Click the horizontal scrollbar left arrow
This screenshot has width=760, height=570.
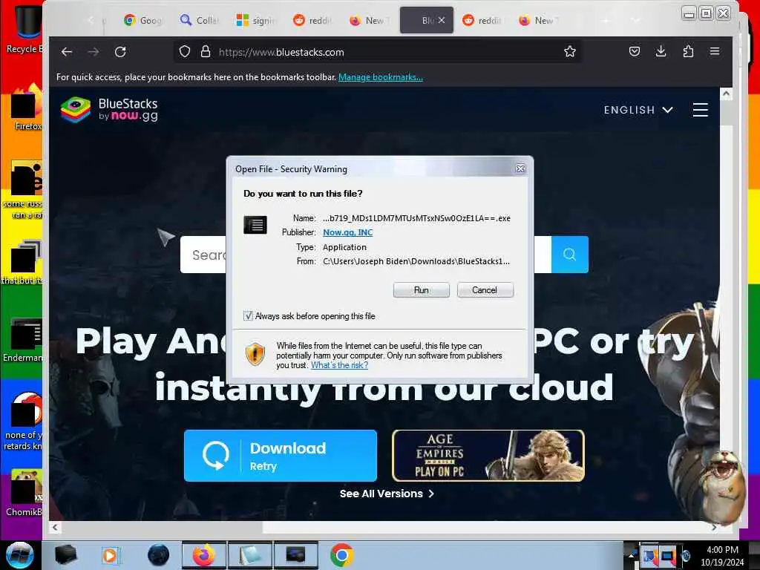(55, 528)
